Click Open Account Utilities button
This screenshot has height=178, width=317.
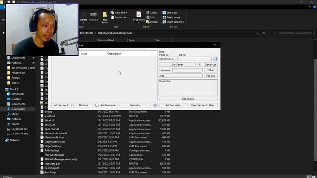[x=203, y=105]
